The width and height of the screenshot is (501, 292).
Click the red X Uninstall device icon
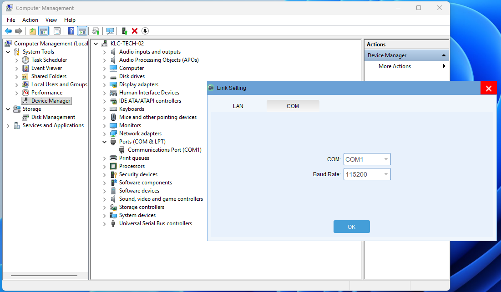(x=135, y=31)
